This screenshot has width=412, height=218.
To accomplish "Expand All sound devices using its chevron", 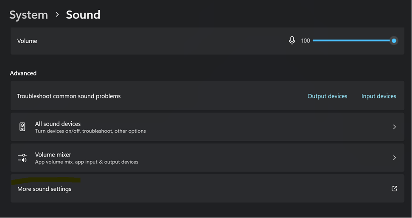I will pos(394,127).
